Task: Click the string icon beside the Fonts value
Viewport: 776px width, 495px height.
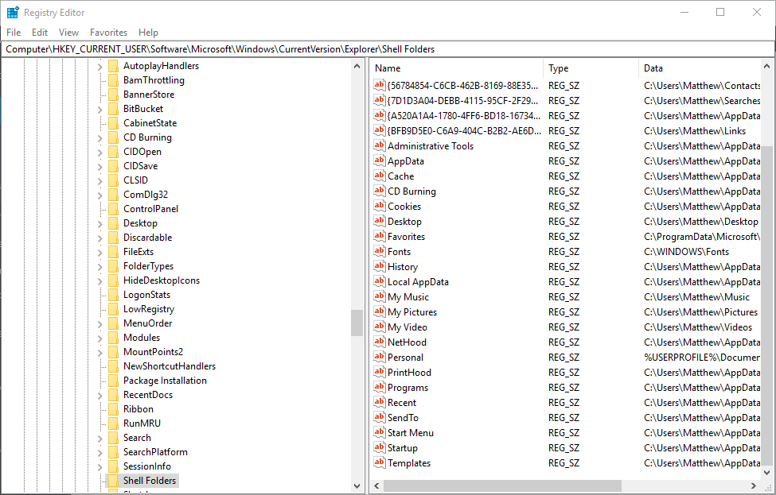Action: (380, 251)
